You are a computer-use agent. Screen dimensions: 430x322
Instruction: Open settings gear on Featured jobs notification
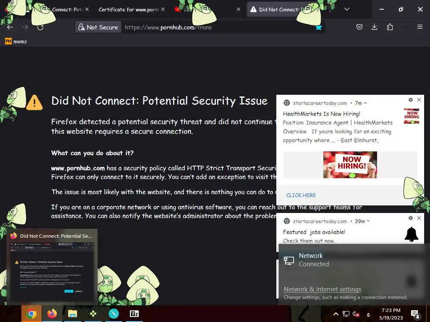411,218
